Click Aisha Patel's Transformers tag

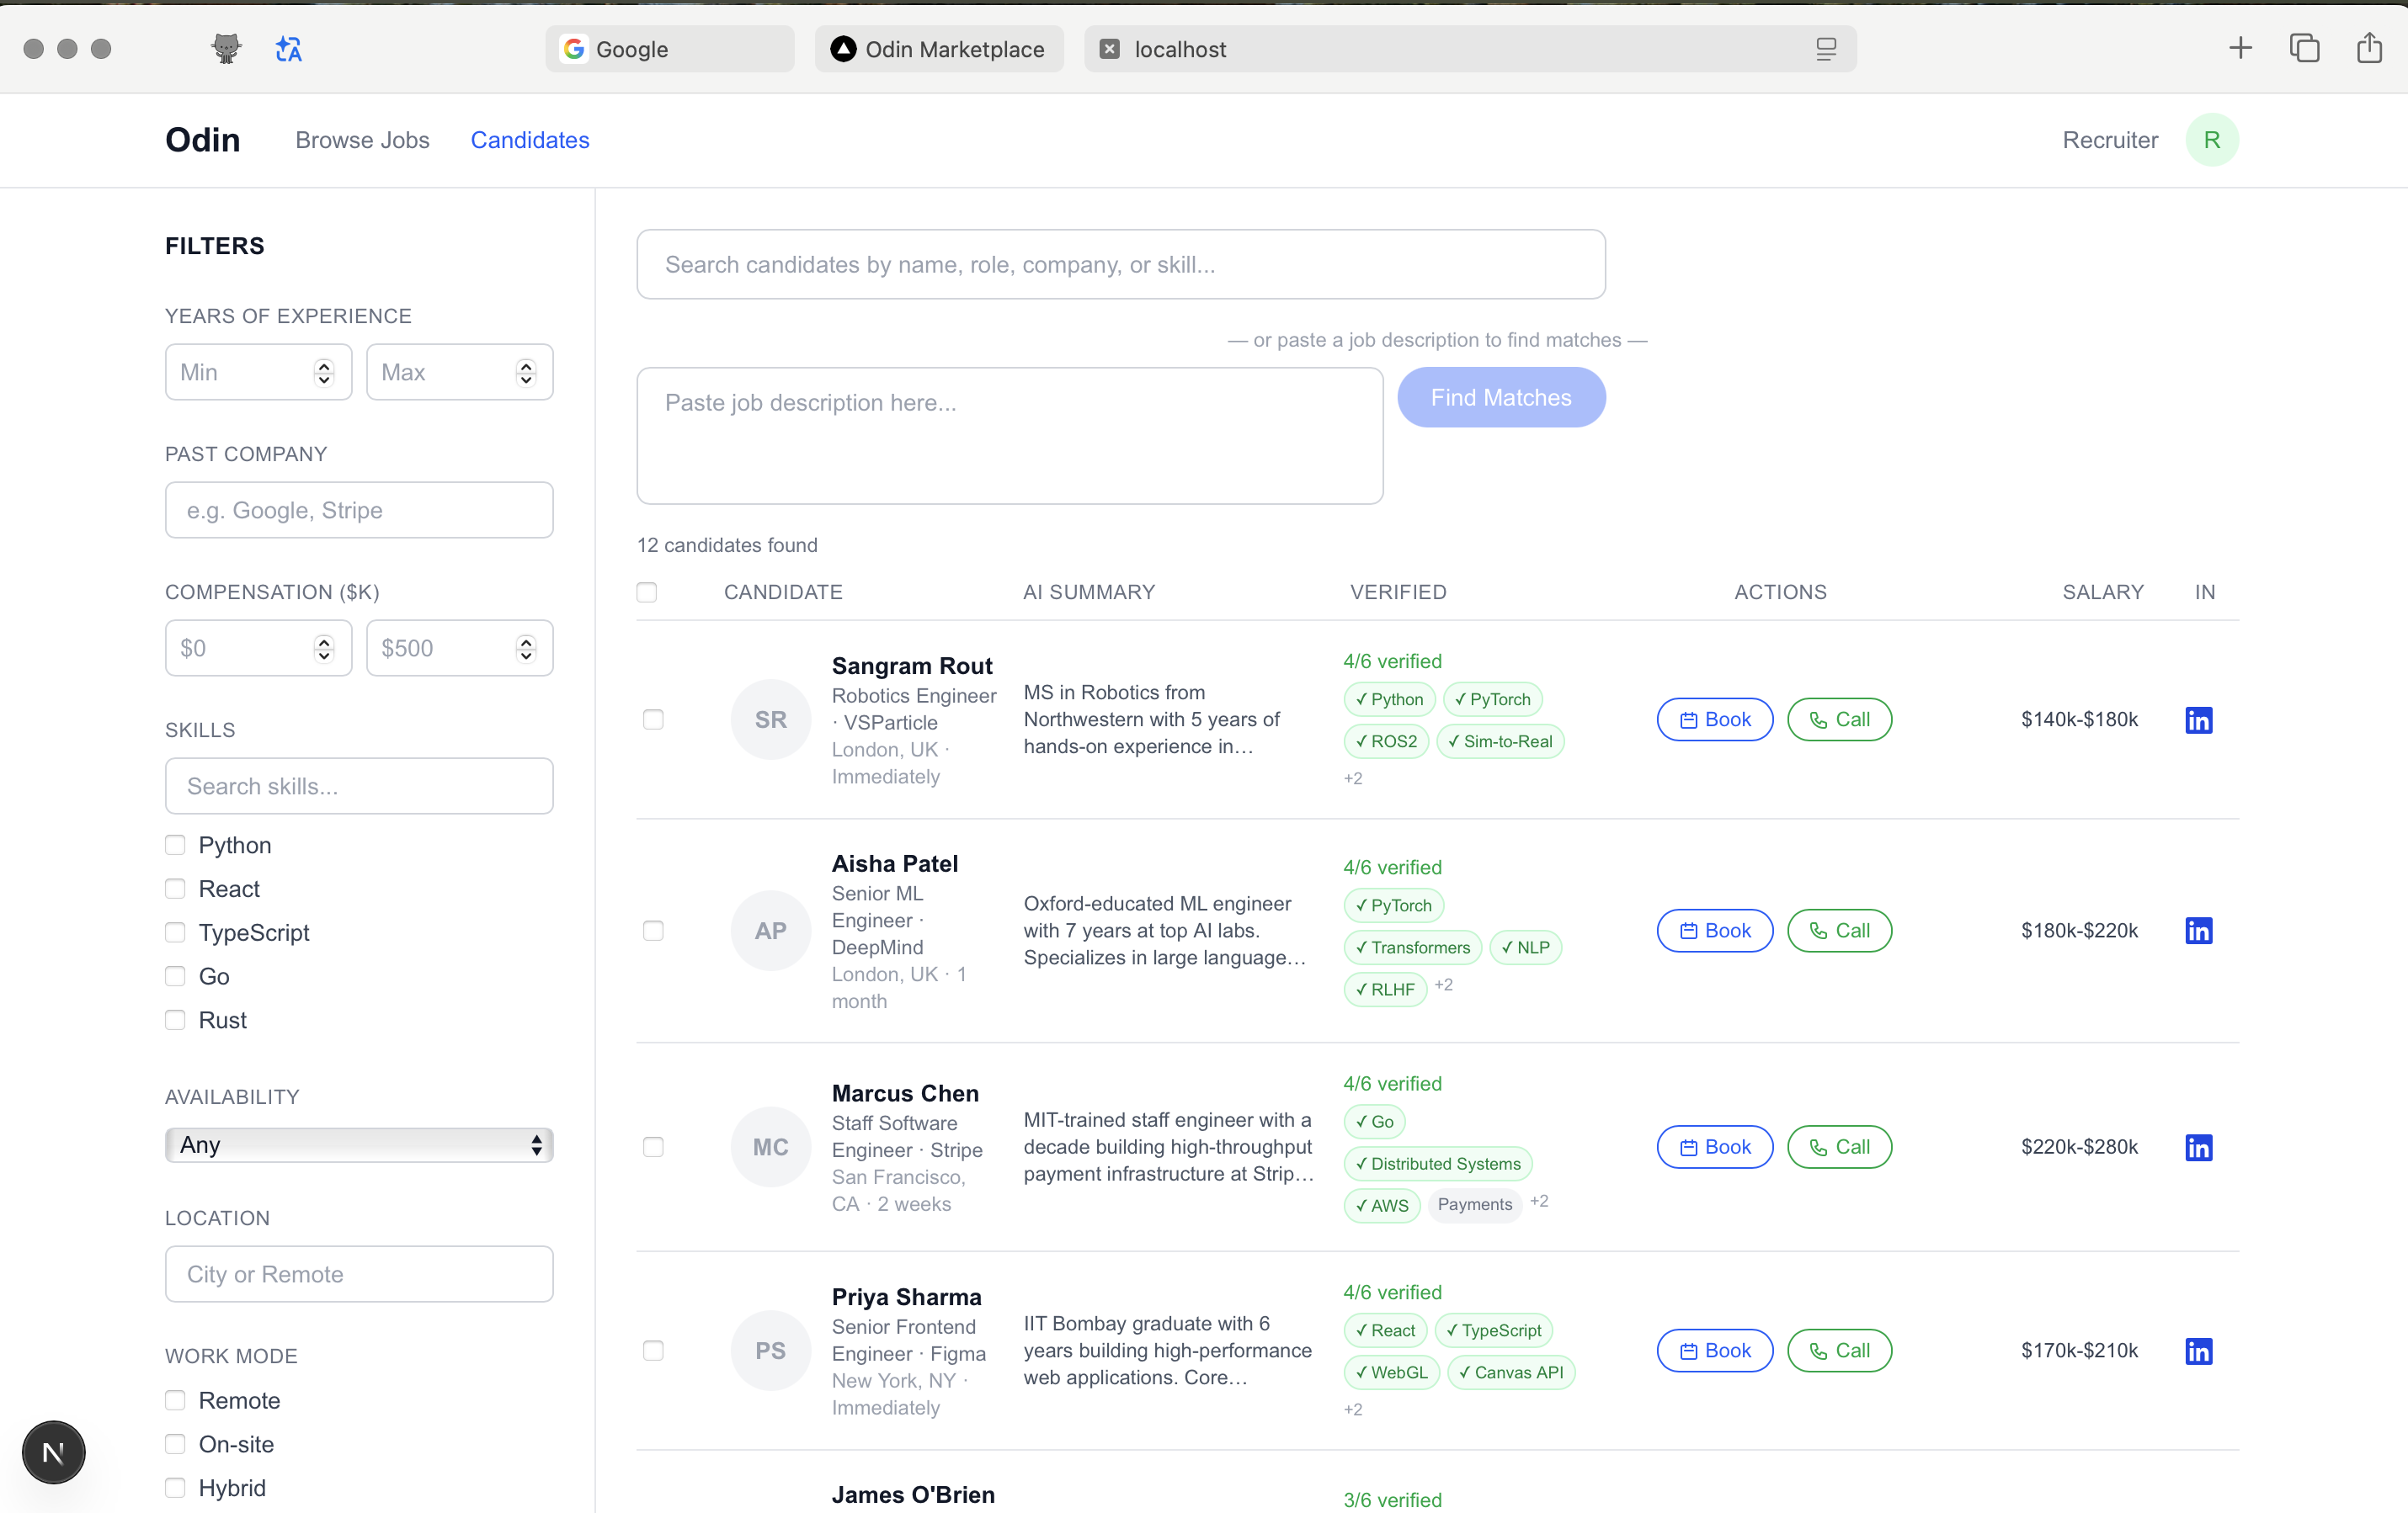point(1412,948)
